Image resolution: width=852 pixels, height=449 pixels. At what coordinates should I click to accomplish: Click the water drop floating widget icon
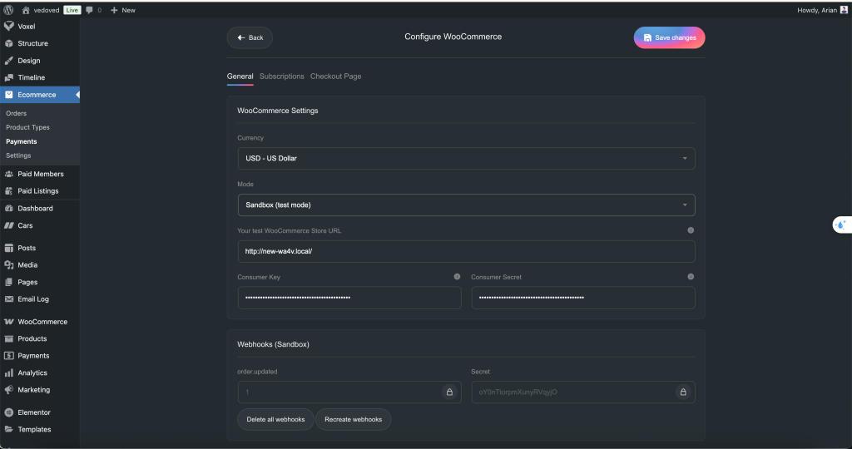tap(840, 224)
